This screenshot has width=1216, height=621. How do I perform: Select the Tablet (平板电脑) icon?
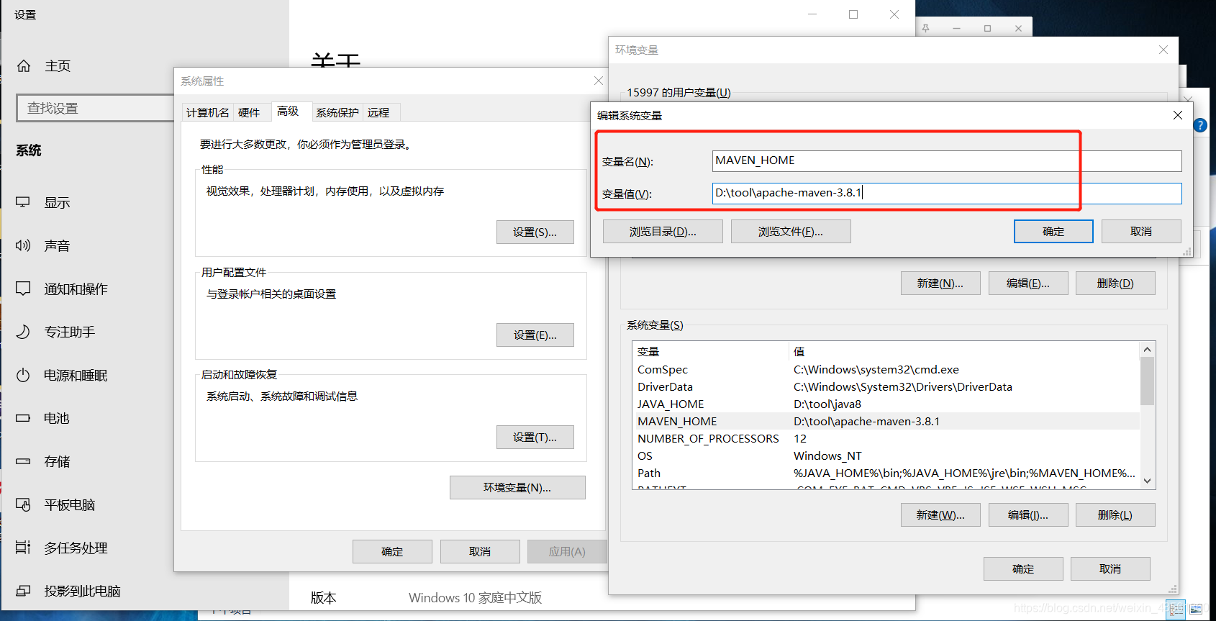click(23, 504)
